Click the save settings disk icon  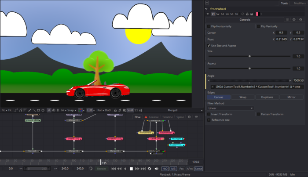252,14
